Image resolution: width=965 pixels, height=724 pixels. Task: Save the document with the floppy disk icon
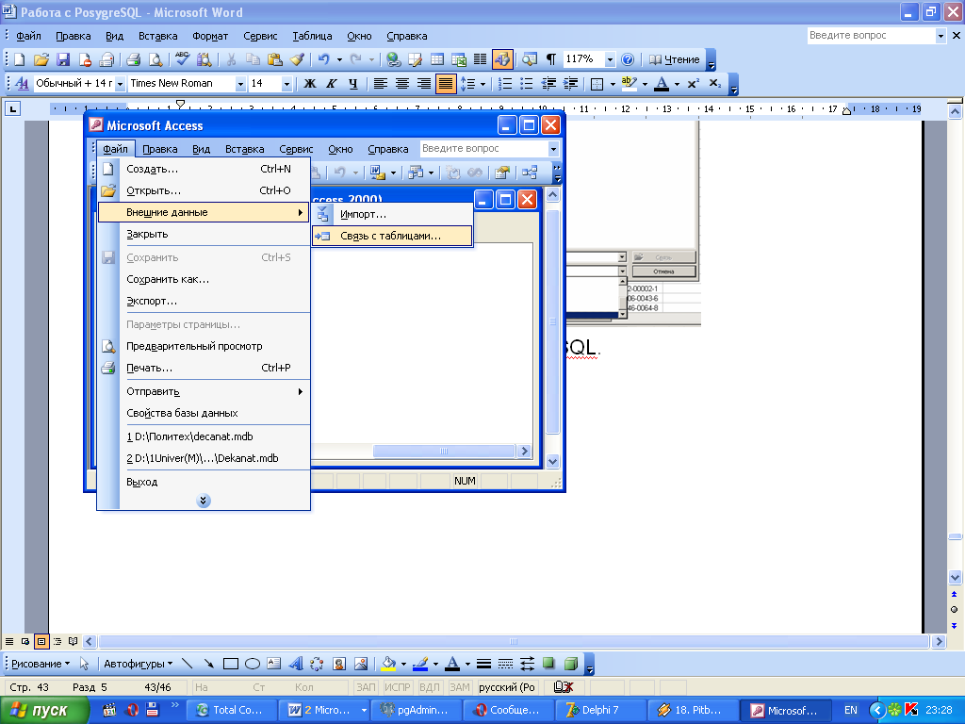63,59
